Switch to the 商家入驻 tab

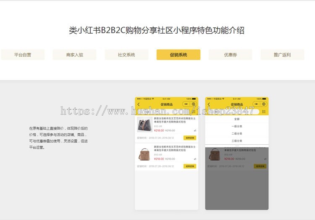pos(74,55)
